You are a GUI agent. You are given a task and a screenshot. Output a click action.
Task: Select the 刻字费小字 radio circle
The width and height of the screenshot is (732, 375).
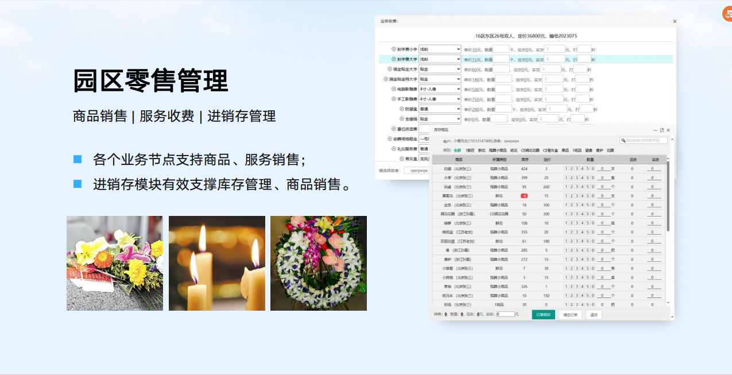(394, 49)
